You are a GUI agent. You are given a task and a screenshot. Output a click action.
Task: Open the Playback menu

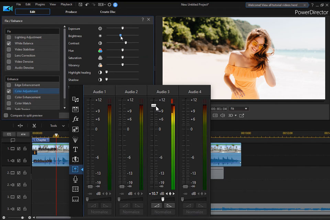click(66, 4)
